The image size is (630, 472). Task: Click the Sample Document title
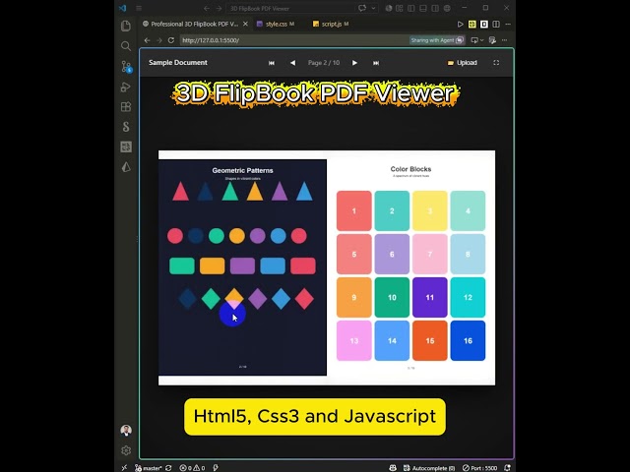click(178, 63)
